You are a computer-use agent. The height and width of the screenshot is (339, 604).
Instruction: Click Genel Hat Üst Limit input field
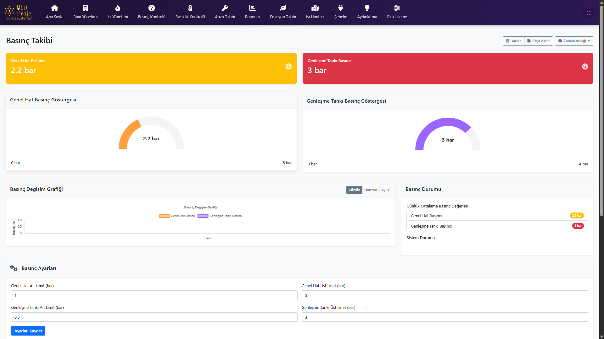tap(445, 295)
